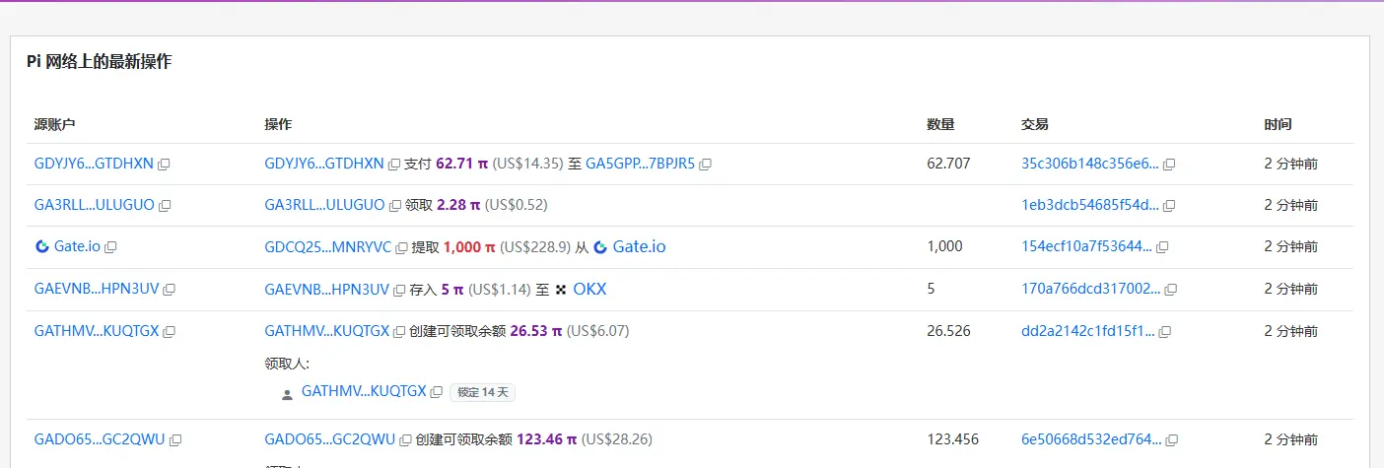Image resolution: width=1384 pixels, height=468 pixels.
Task: Click claimable balance amount 123.46 π
Action: pos(547,438)
